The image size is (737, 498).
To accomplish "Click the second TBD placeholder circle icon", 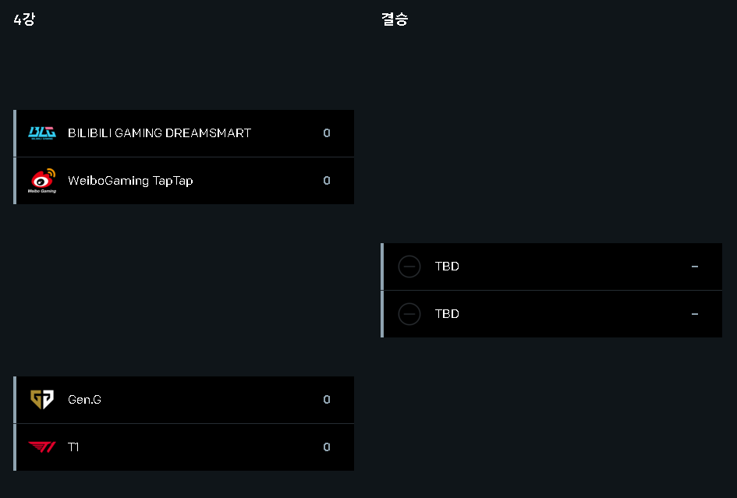I will [409, 314].
